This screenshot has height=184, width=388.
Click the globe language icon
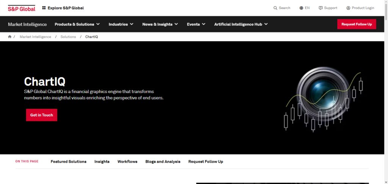pyautogui.click(x=301, y=8)
